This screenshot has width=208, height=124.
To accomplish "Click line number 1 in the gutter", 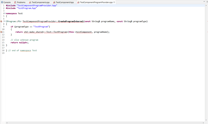I will click(4, 5).
